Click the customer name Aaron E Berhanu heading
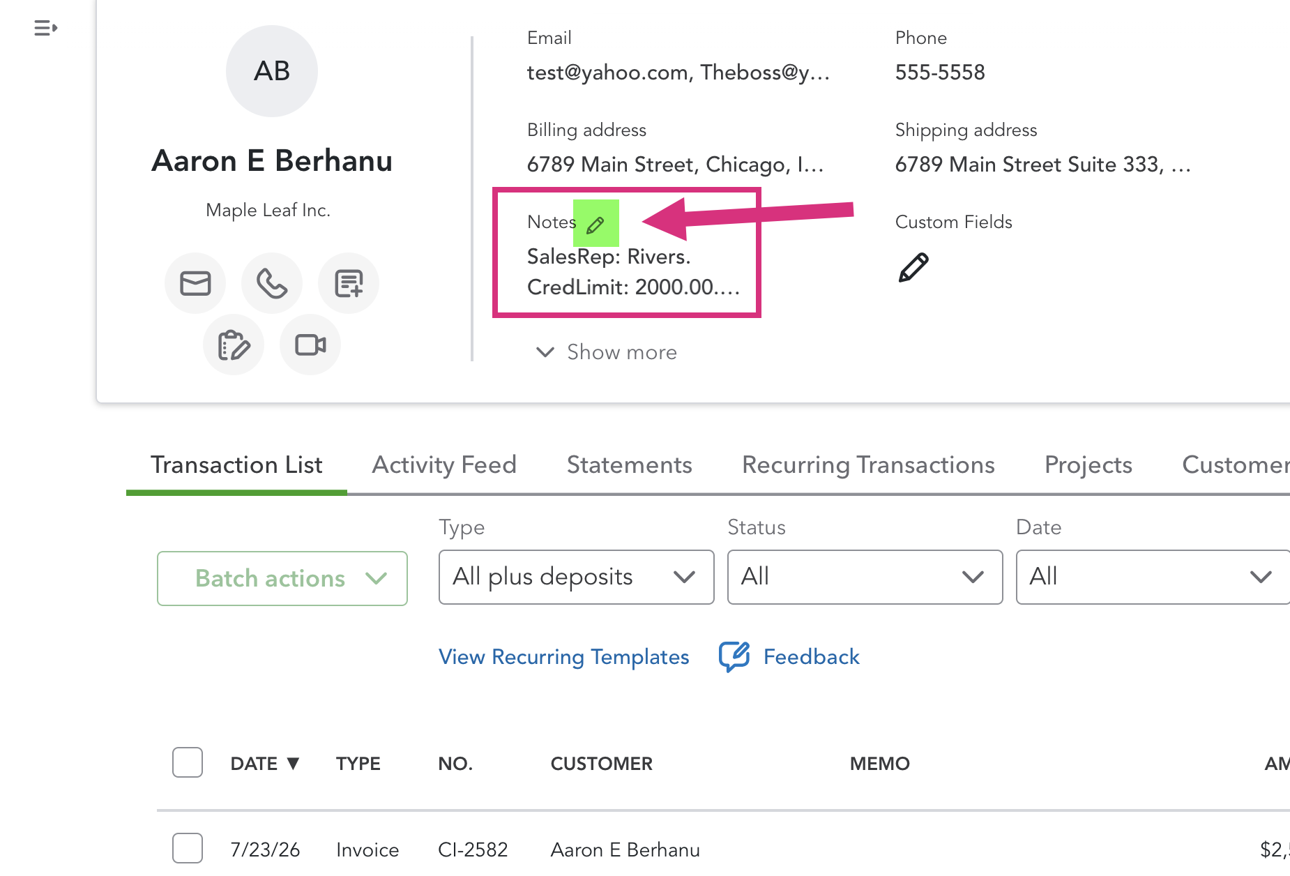This screenshot has width=1290, height=876. point(272,160)
